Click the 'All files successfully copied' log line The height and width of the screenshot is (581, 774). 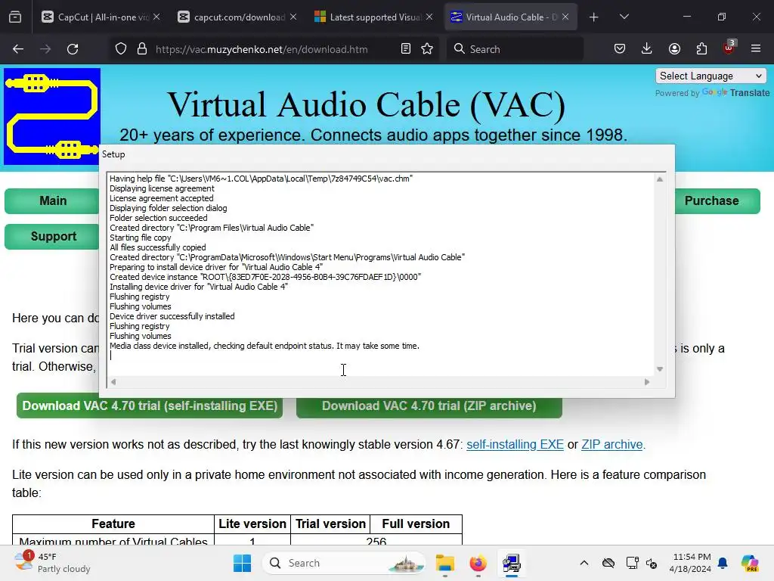158,247
